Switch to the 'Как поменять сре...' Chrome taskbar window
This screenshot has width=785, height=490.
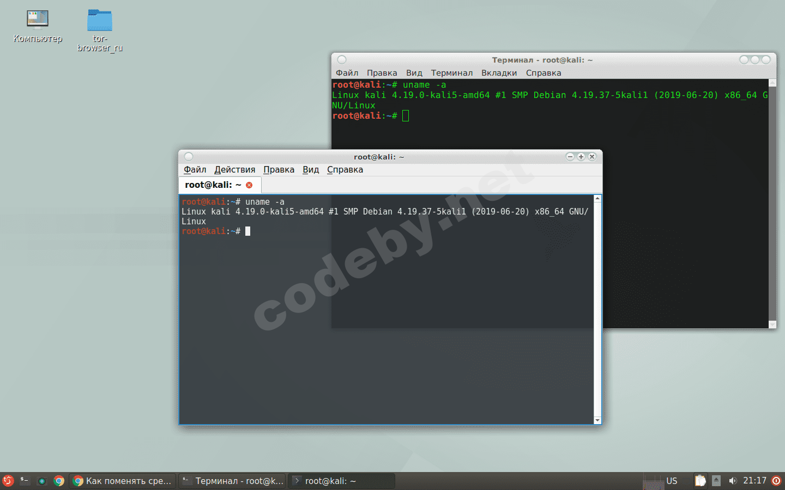(x=123, y=481)
